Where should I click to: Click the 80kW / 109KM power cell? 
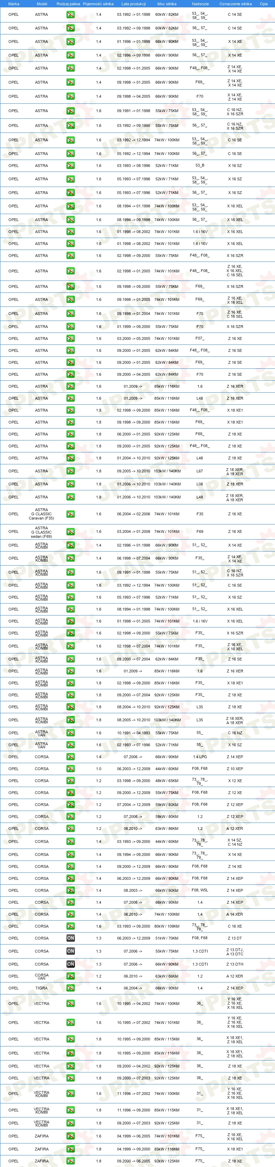(167, 926)
